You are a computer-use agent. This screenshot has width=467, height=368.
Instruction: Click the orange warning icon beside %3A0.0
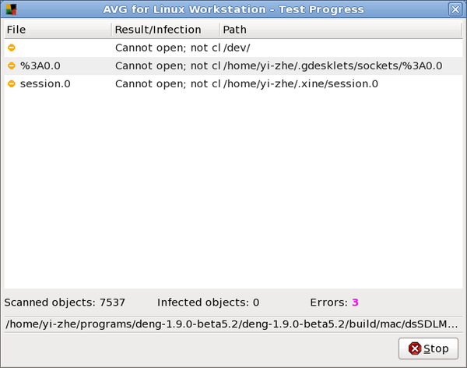point(12,65)
